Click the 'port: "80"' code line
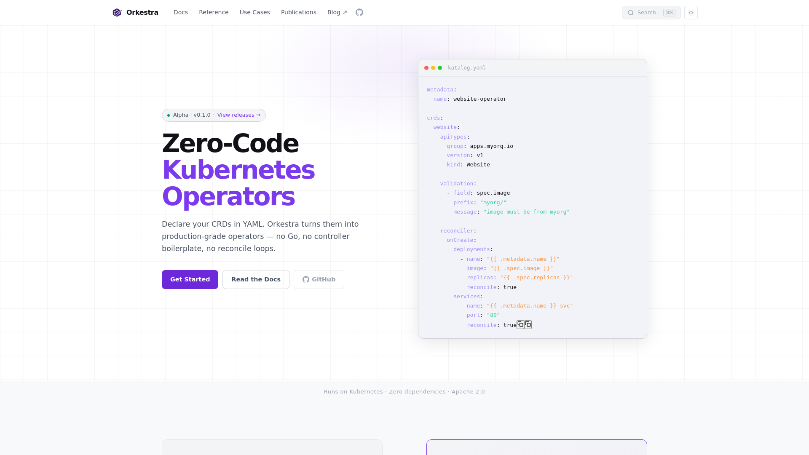The width and height of the screenshot is (809, 455). click(483, 315)
